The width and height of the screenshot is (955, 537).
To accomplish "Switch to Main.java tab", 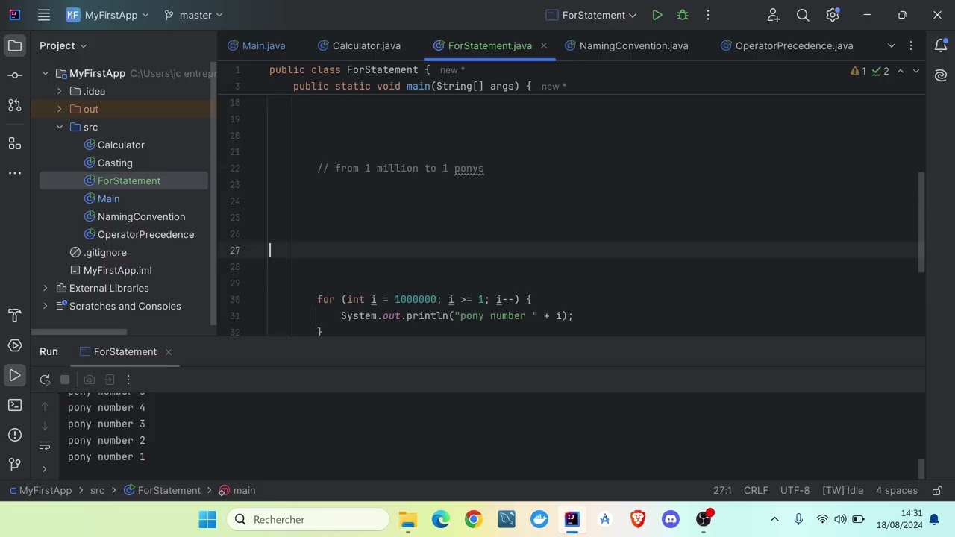I will click(257, 45).
